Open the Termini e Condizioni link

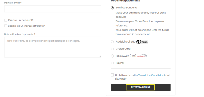[x=151, y=75]
